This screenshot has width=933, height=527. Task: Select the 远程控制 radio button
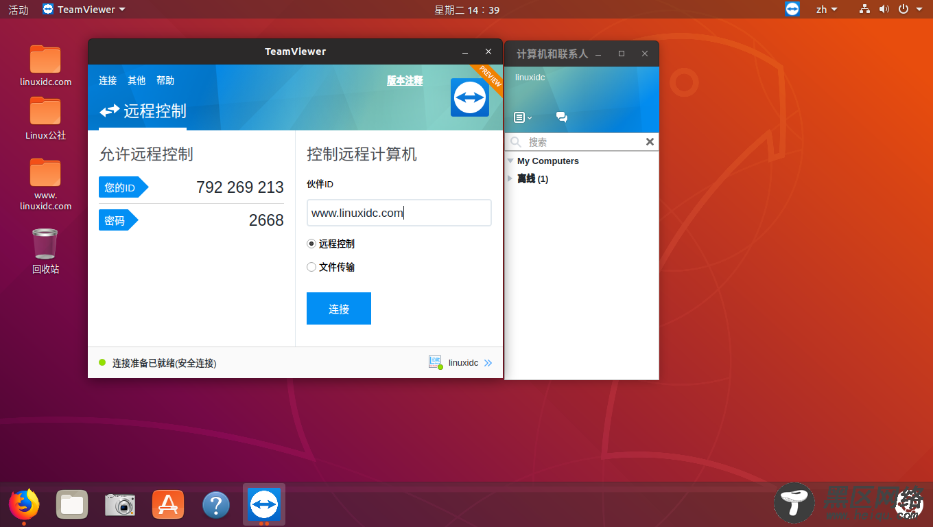(x=311, y=244)
